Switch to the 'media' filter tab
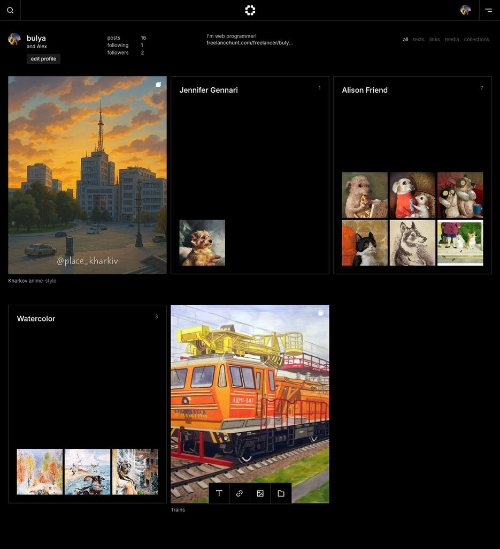This screenshot has height=549, width=500. click(x=452, y=40)
